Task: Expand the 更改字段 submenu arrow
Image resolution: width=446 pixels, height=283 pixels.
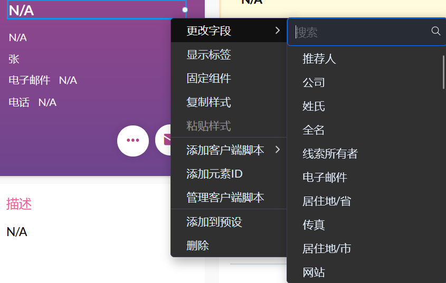Action: pyautogui.click(x=278, y=31)
